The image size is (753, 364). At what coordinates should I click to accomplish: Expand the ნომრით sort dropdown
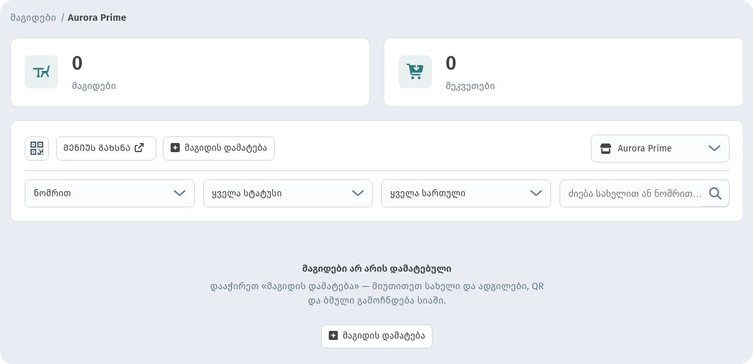pyautogui.click(x=109, y=194)
